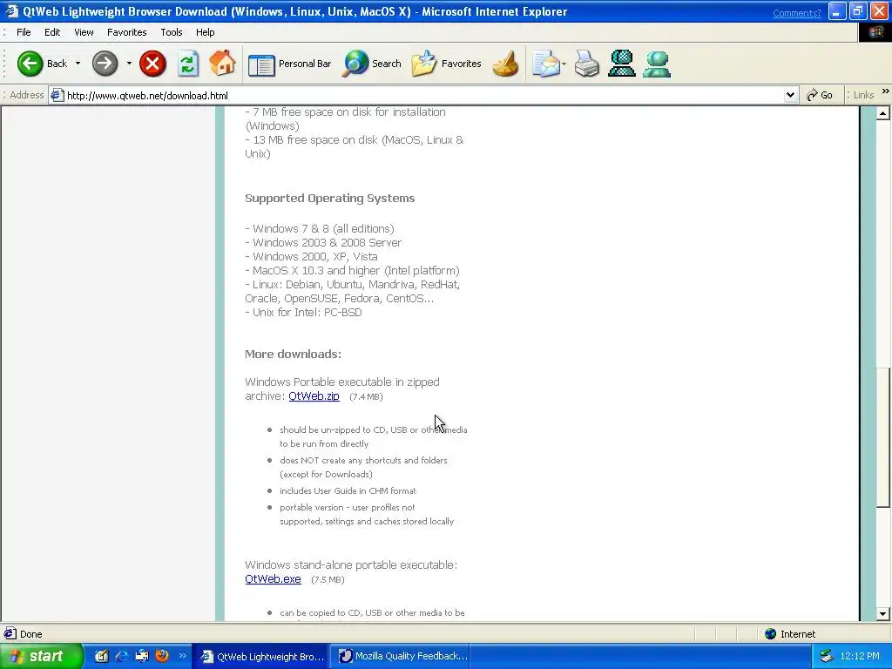Click the scroll up arrow
This screenshot has width=892, height=669.
click(883, 113)
